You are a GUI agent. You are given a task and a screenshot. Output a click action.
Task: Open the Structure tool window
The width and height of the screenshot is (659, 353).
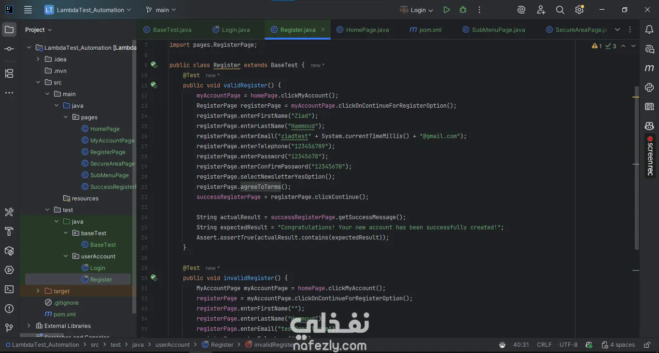click(x=9, y=73)
